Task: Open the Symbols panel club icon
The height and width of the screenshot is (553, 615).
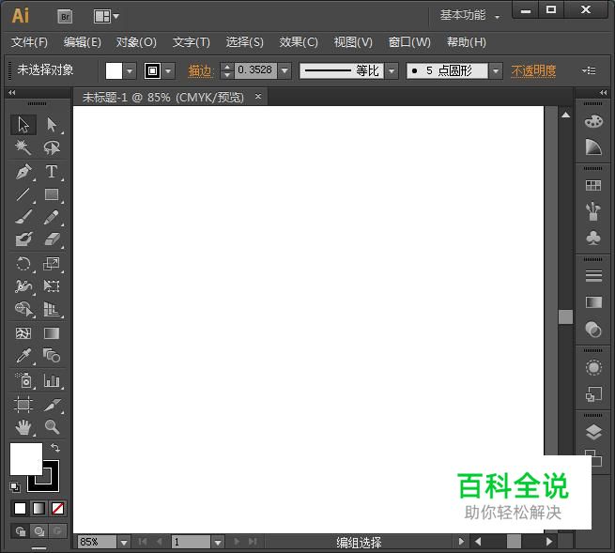Action: 592,238
